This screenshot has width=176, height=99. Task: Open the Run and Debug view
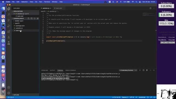point(9,26)
